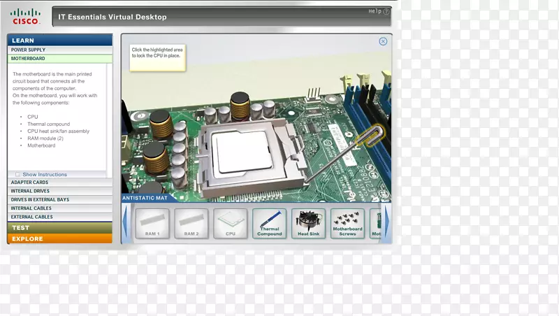This screenshot has height=316, width=559.
Task: Click highlighted CPU socket lever
Action: click(370, 136)
